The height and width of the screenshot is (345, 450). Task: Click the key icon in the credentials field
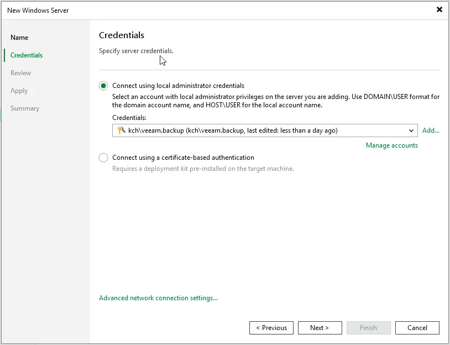121,130
